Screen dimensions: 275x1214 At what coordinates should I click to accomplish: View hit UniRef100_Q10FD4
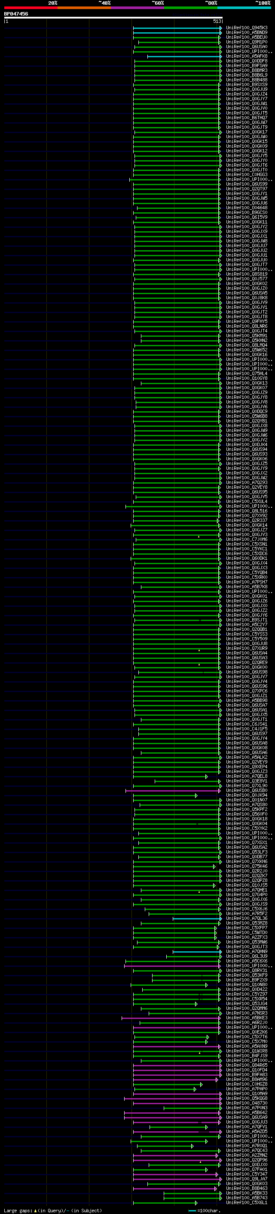tap(247, 1070)
